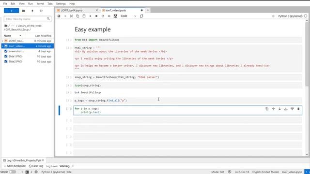Click English (United States) in status bar
Screen dimensions: 310x174
tap(265, 172)
